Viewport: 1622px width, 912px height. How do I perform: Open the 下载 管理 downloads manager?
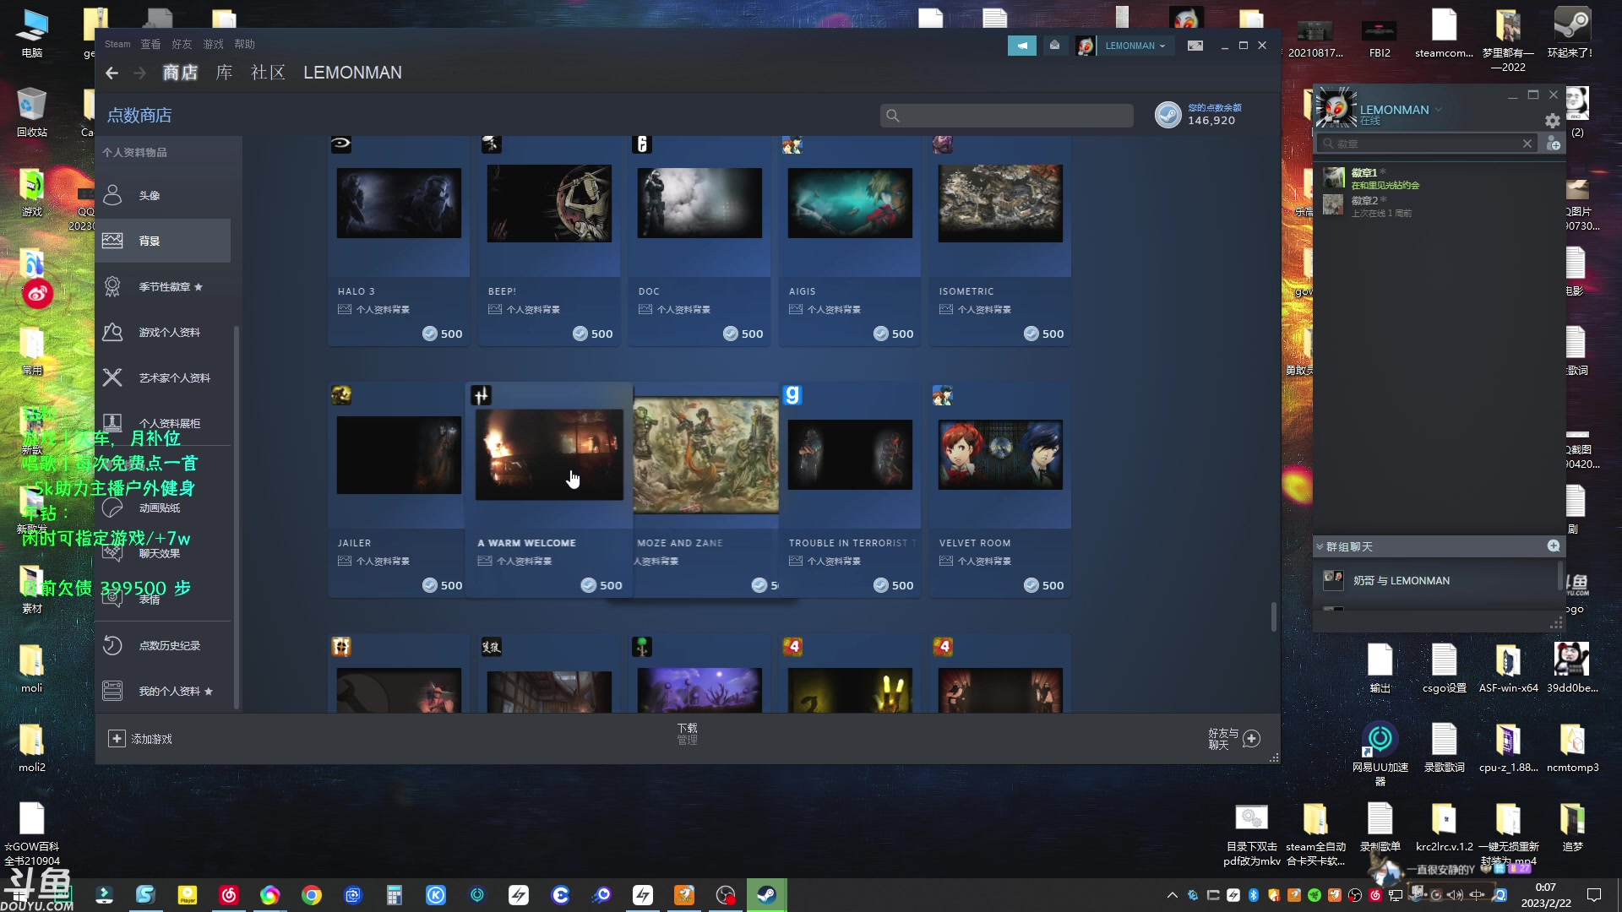coord(687,734)
